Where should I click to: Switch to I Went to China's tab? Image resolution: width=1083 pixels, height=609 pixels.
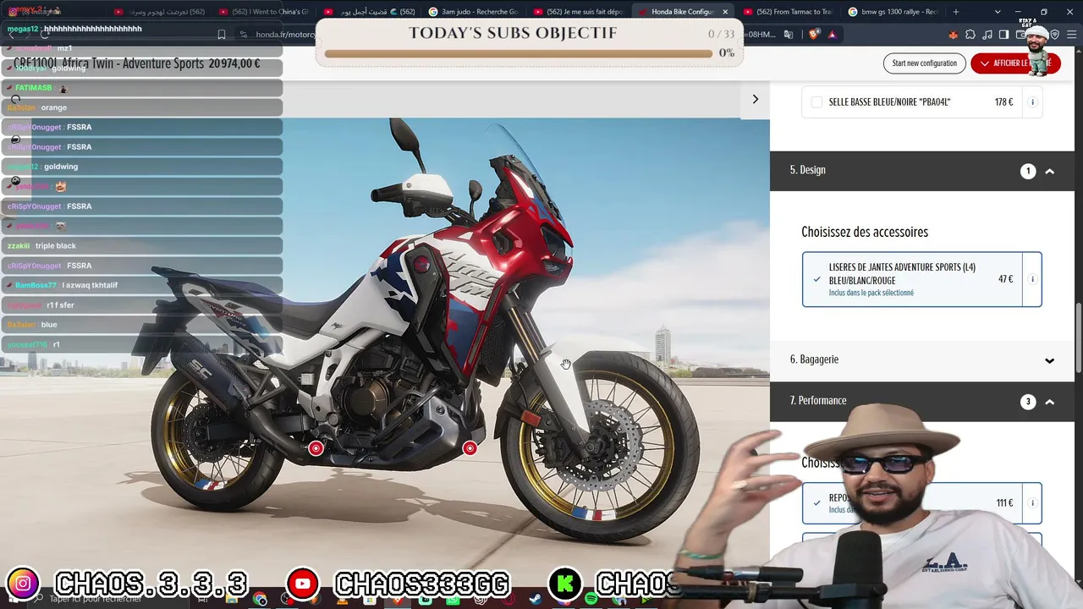point(264,12)
